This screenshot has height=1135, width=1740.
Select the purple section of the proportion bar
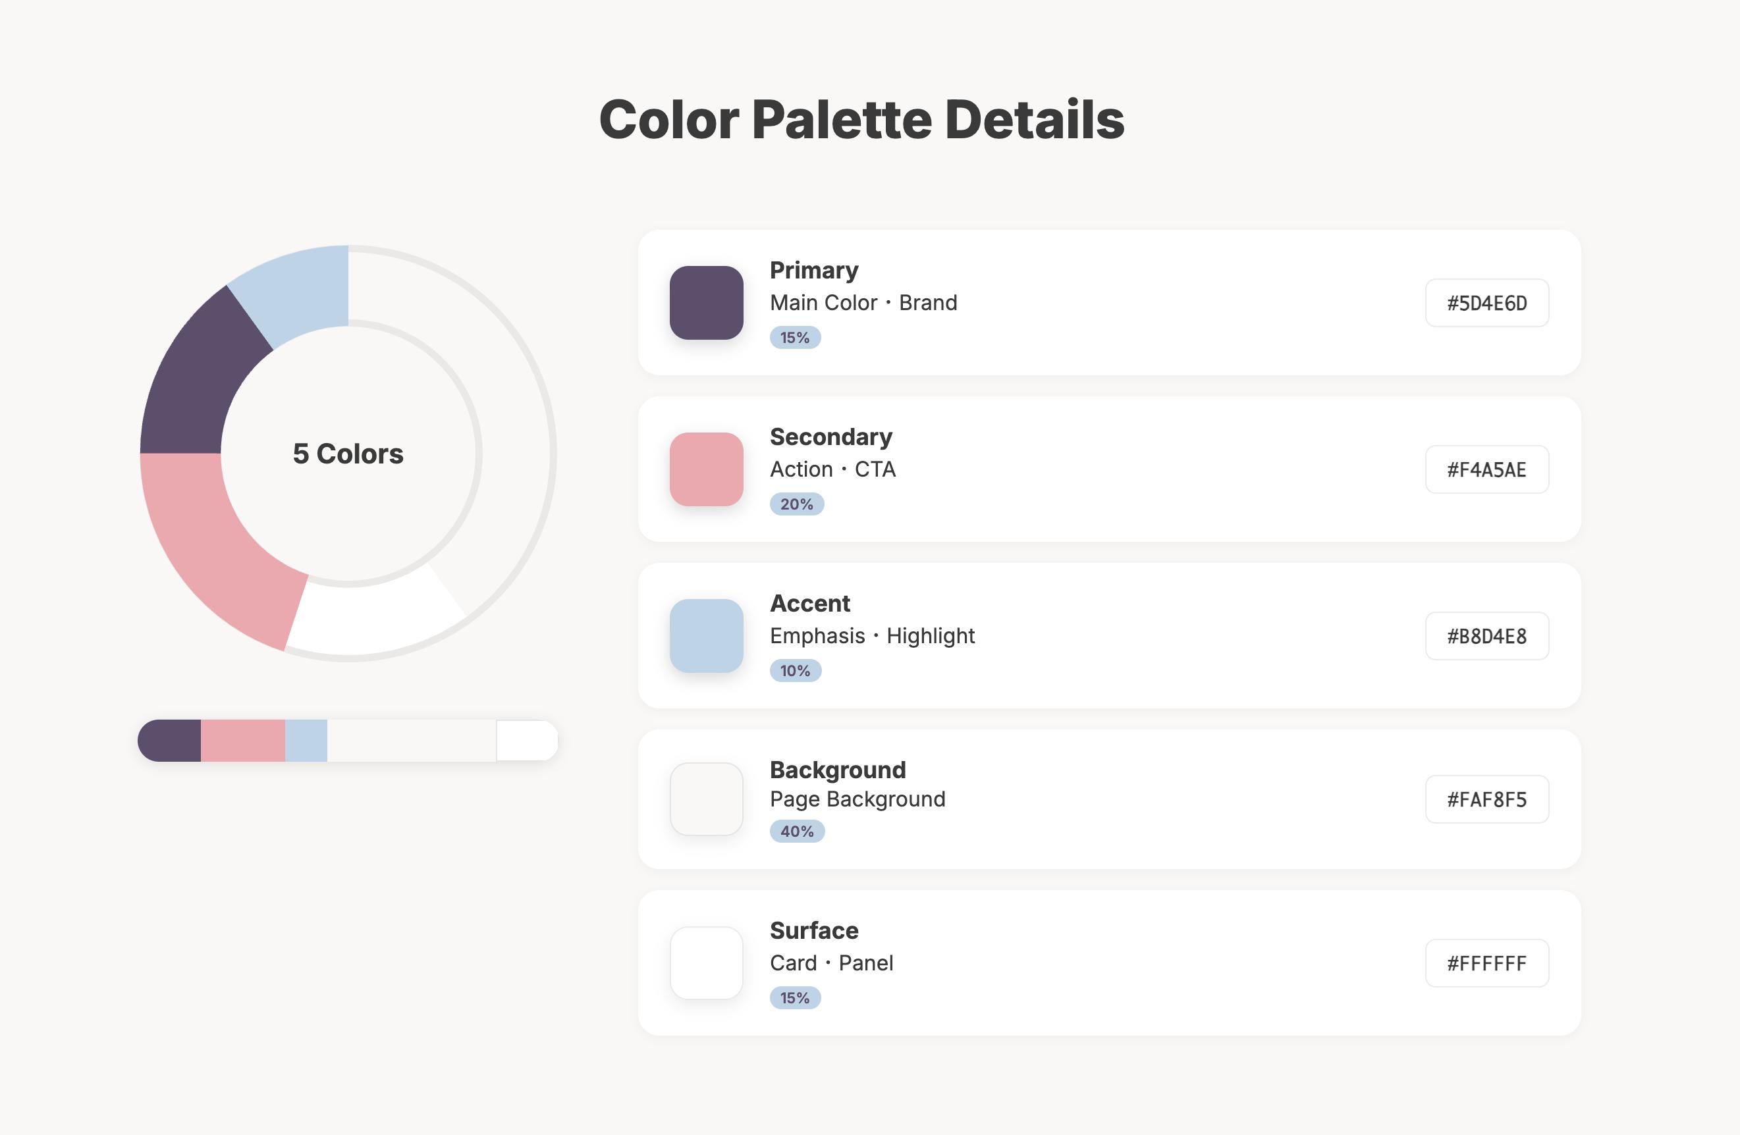172,741
